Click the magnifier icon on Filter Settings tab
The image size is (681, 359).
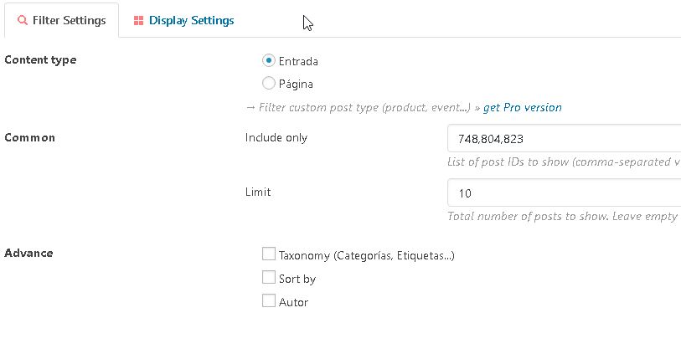coord(23,20)
